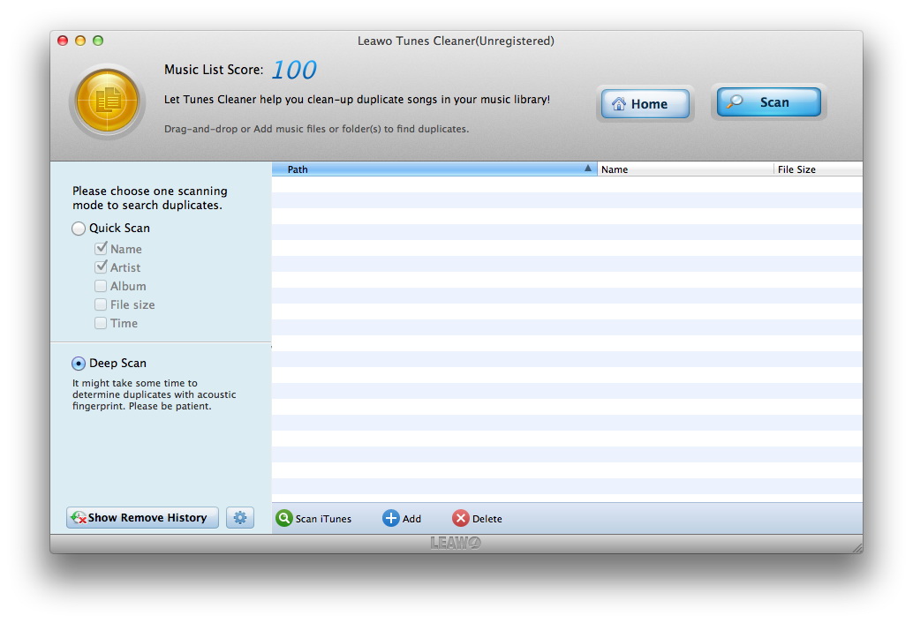Enable the Time checkbox
The width and height of the screenshot is (913, 623).
101,323
